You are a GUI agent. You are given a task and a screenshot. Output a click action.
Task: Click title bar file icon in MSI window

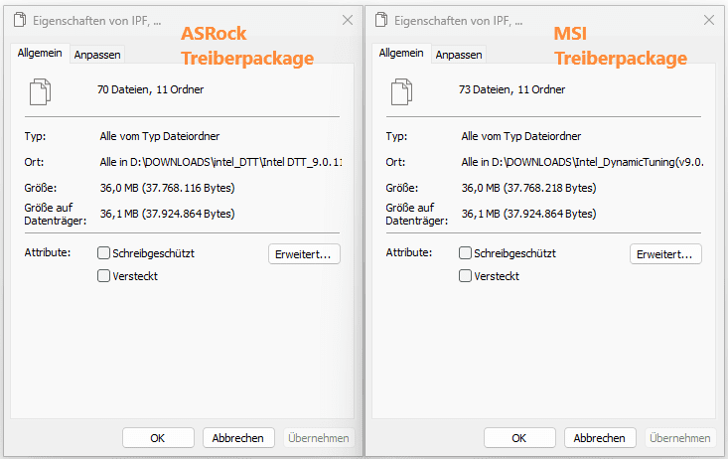click(x=381, y=20)
